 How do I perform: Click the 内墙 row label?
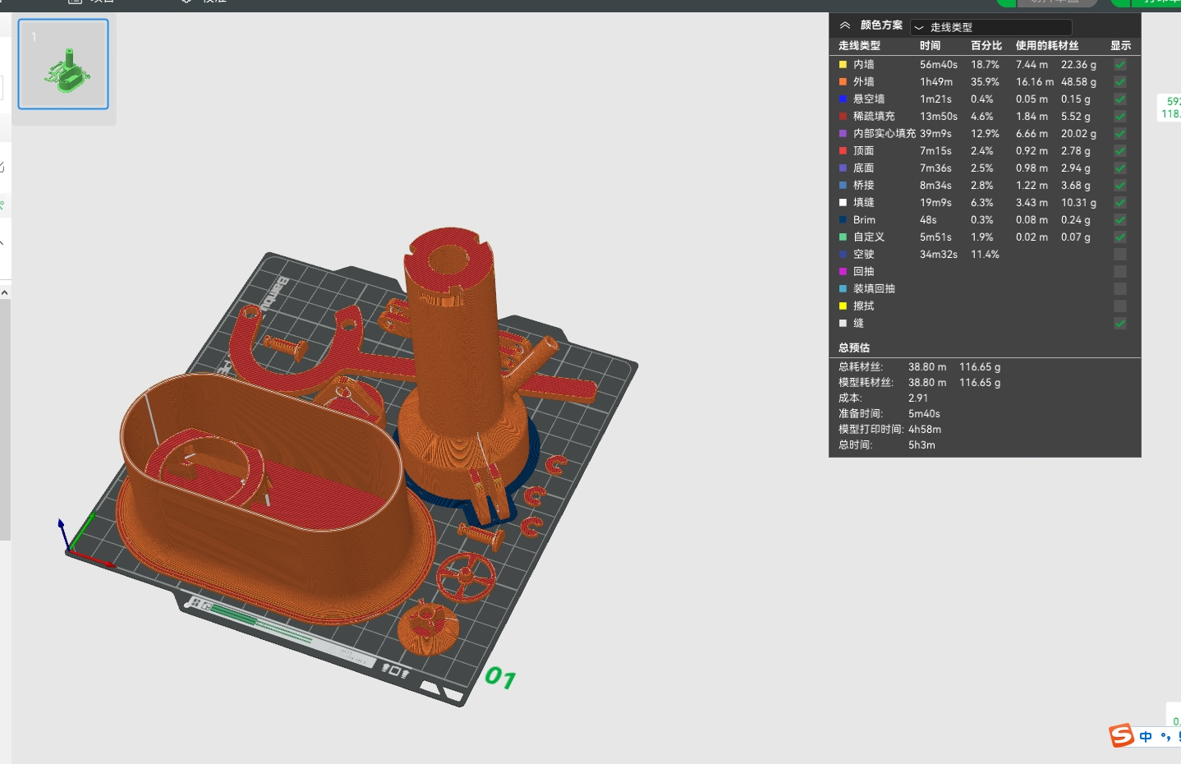[863, 65]
